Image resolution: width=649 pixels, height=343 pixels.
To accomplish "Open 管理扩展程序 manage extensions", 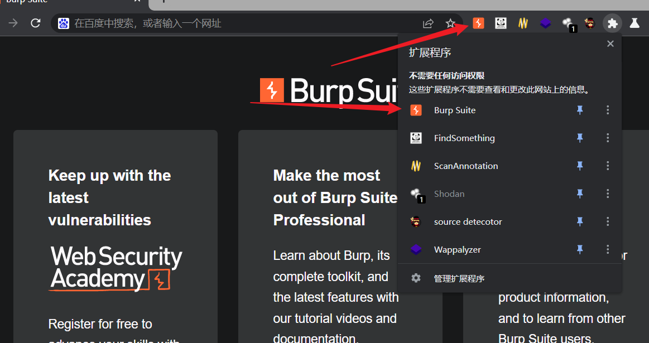I will [509, 278].
